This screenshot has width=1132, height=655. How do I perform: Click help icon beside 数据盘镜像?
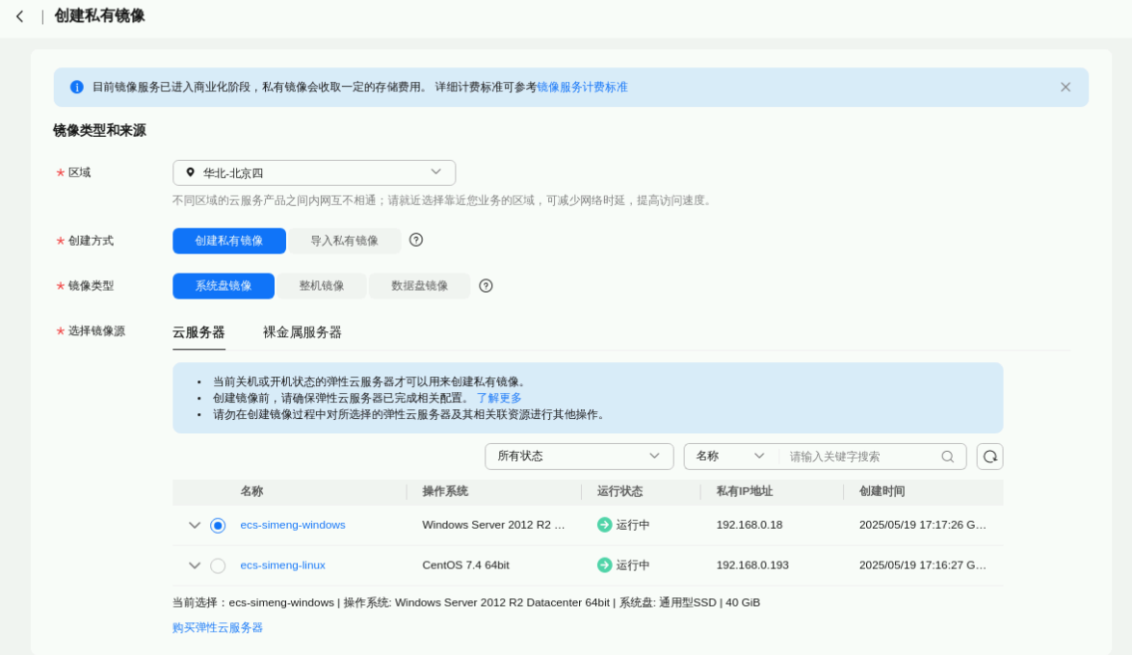[x=486, y=286]
